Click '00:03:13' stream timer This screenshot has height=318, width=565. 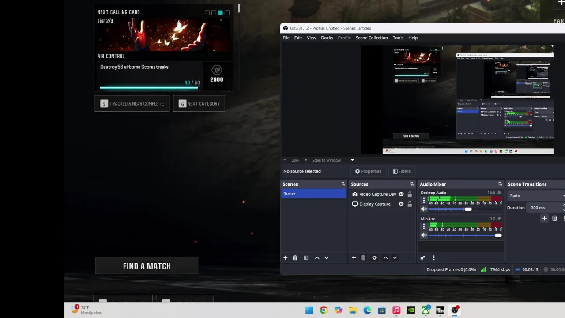pos(530,269)
